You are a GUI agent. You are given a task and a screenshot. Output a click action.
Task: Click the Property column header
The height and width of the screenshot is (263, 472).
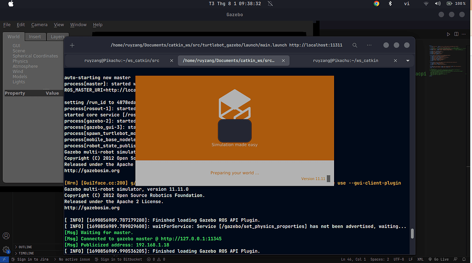[x=15, y=93]
